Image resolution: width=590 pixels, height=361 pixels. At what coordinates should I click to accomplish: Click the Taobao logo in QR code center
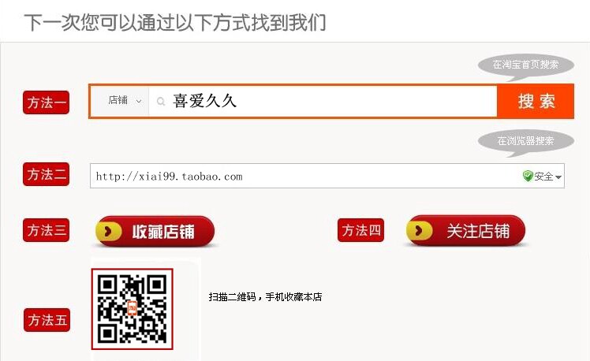pyautogui.click(x=132, y=308)
